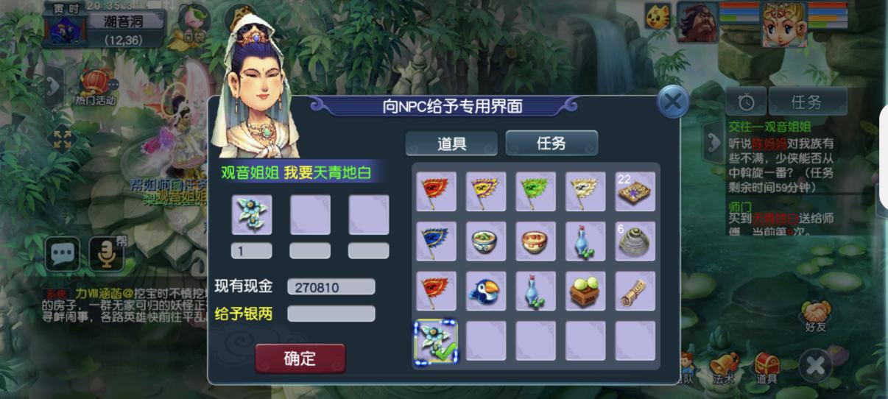Expand the left side panel arrow
The height and width of the screenshot is (399, 888).
tap(53, 86)
